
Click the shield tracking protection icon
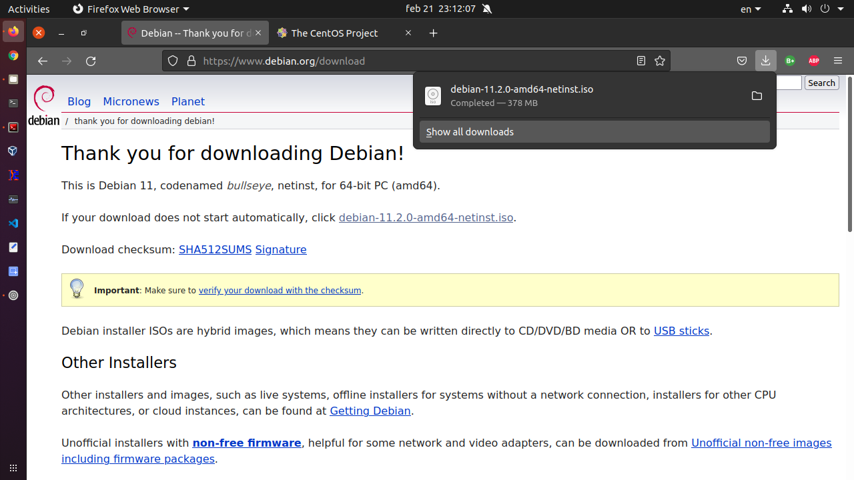tap(173, 61)
